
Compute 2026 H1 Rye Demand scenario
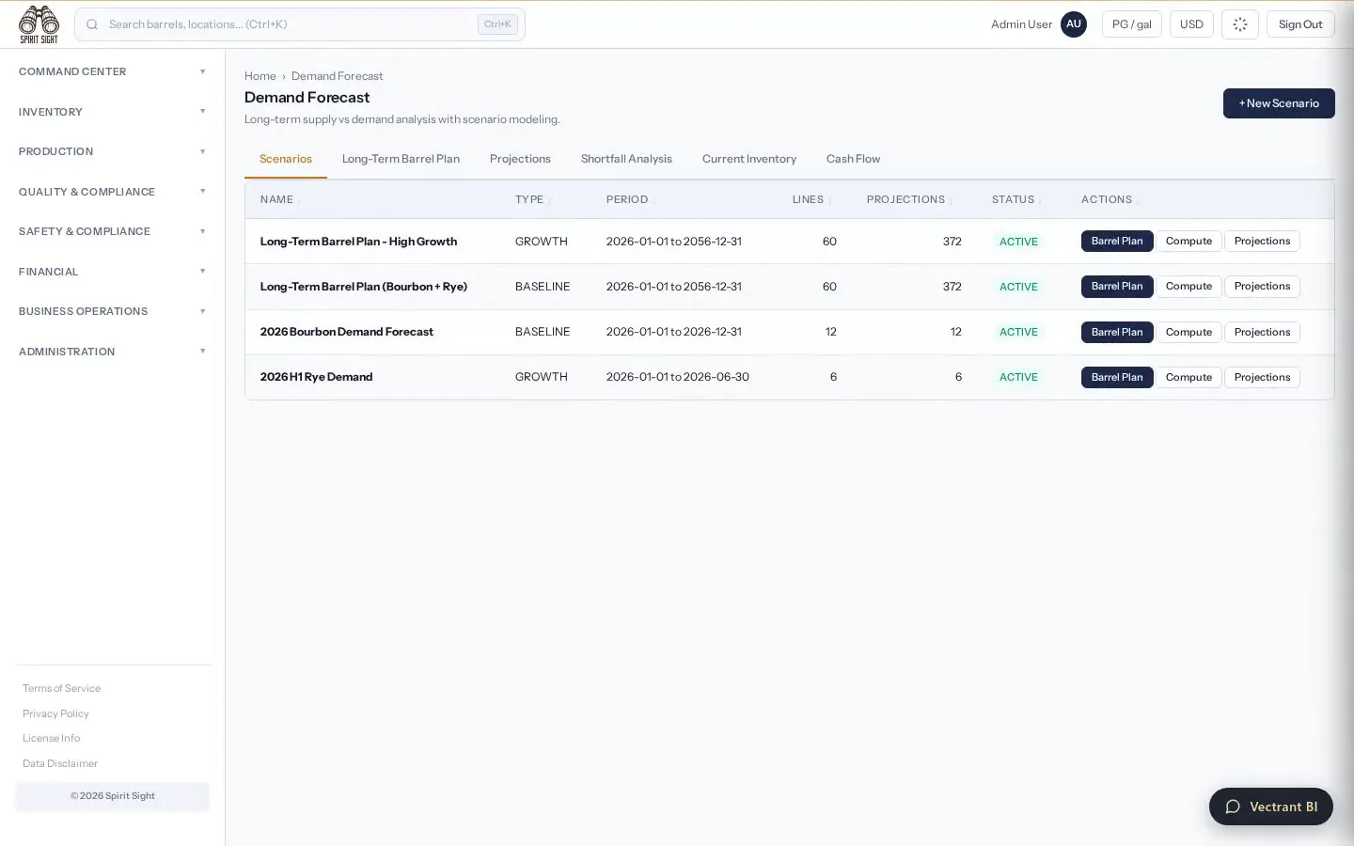[x=1189, y=377]
